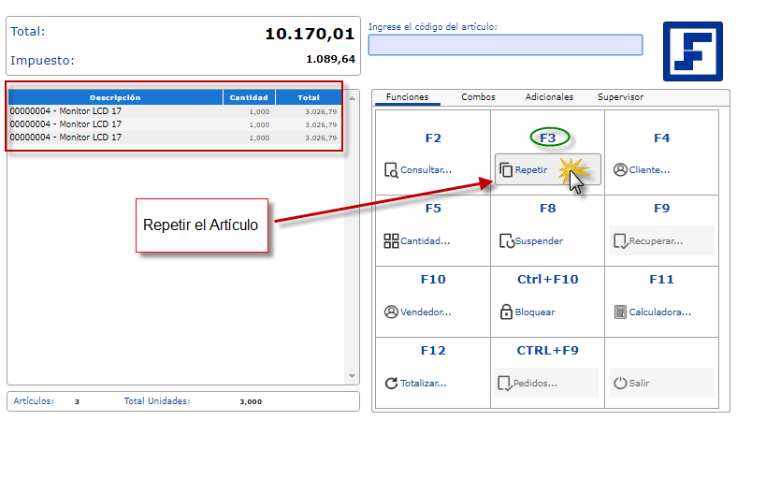Click the Suspender document clock icon

tap(507, 241)
